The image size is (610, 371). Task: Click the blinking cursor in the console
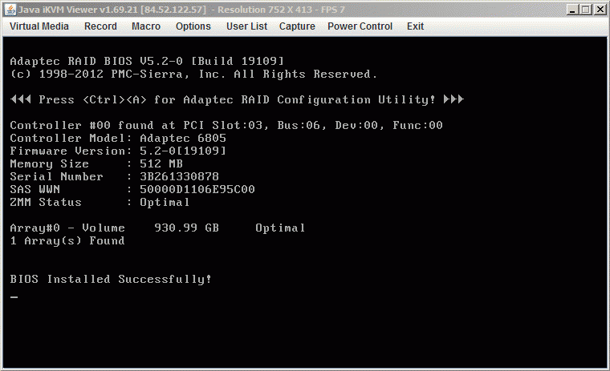pyautogui.click(x=14, y=298)
